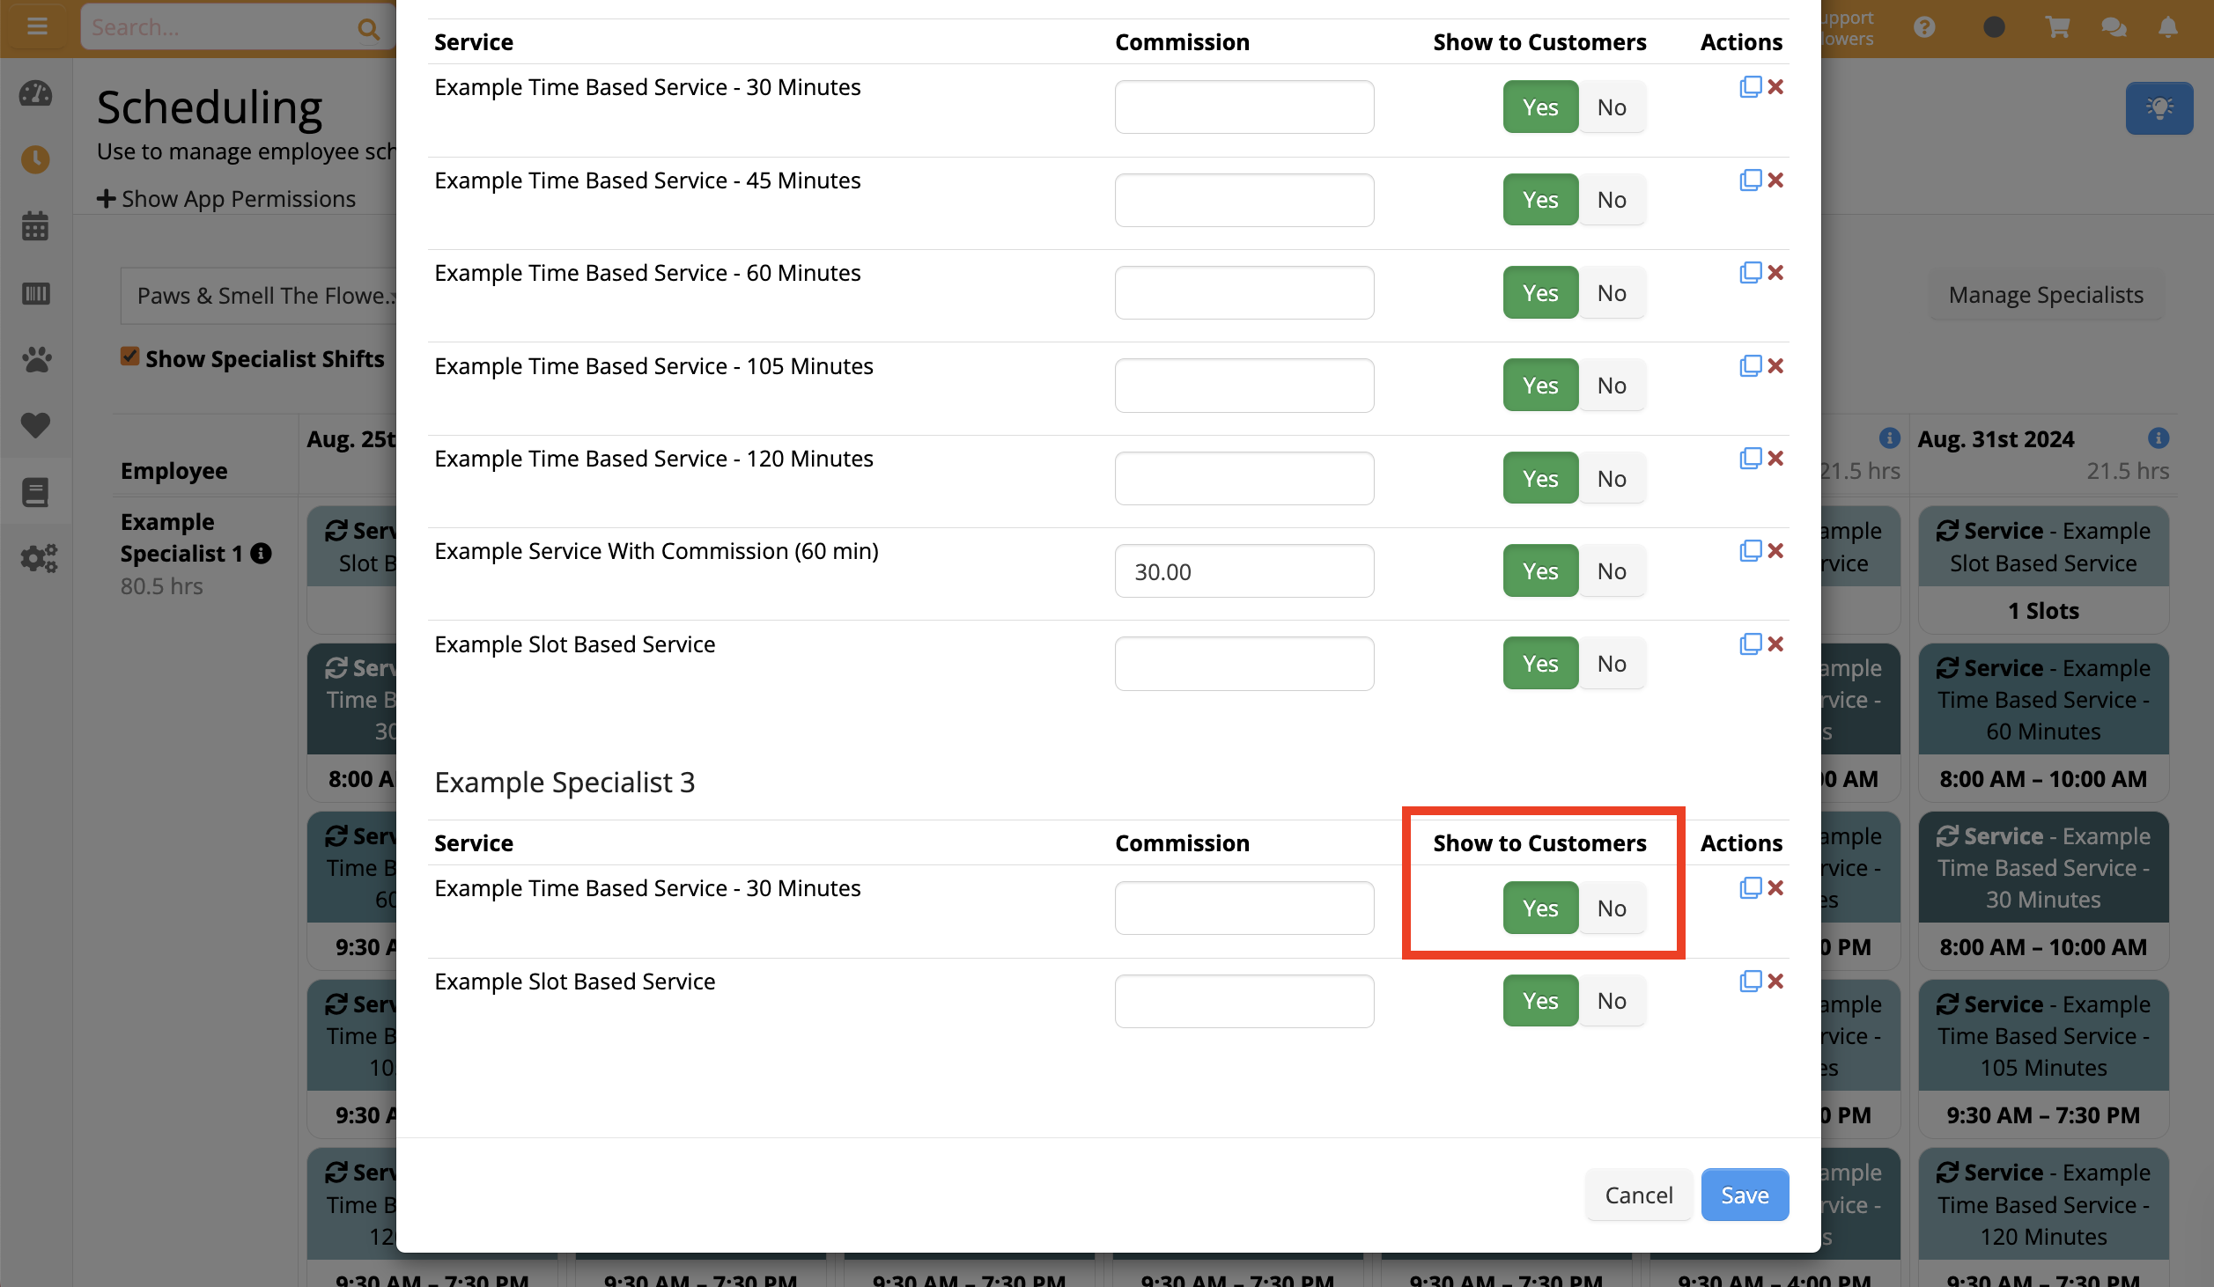Screen dimensions: 2214x1287
Task: Copy the 30 Minutes service row for the first specialist
Action: (x=1750, y=87)
